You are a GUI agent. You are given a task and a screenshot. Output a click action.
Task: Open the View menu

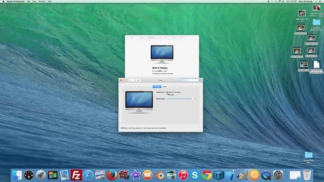coord(34,1)
